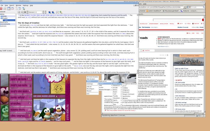
Task: Open The Economy topic link on CNN
Action: (x=146, y=27)
